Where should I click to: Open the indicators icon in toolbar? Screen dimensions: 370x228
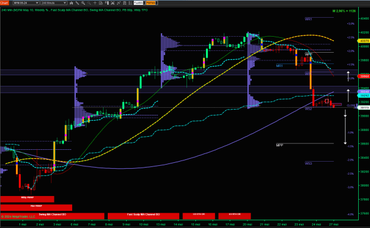tap(118, 3)
